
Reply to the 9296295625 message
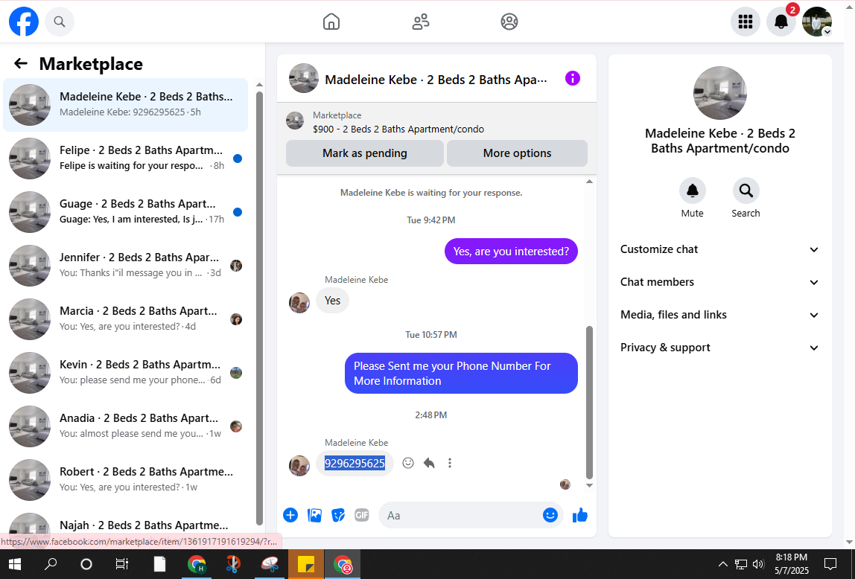click(x=429, y=463)
